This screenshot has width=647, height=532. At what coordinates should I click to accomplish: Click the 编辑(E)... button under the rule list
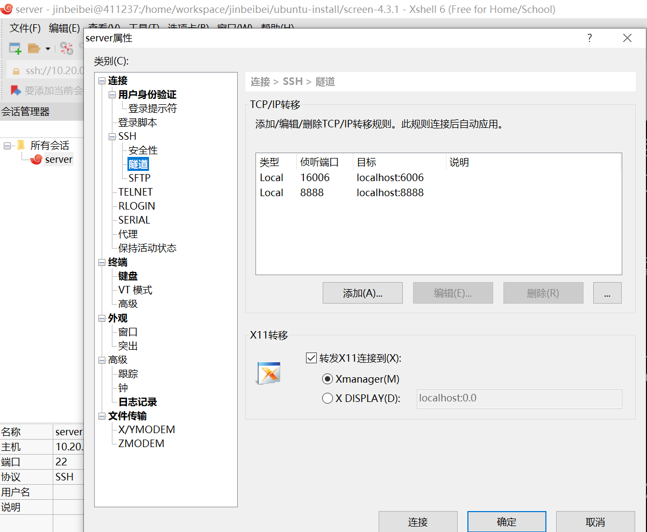[x=453, y=293]
